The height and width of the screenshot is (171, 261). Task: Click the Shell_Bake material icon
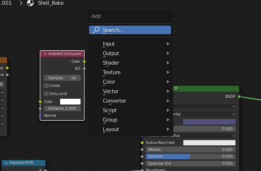30,3
